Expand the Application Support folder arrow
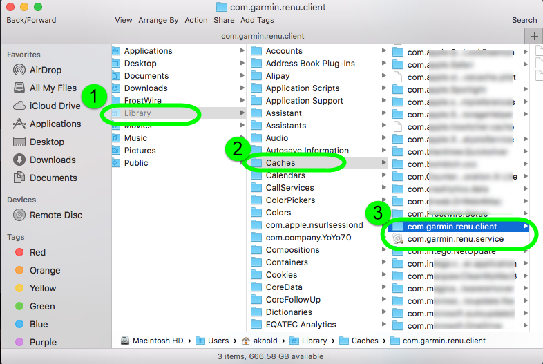Image resolution: width=543 pixels, height=364 pixels. pyautogui.click(x=384, y=101)
